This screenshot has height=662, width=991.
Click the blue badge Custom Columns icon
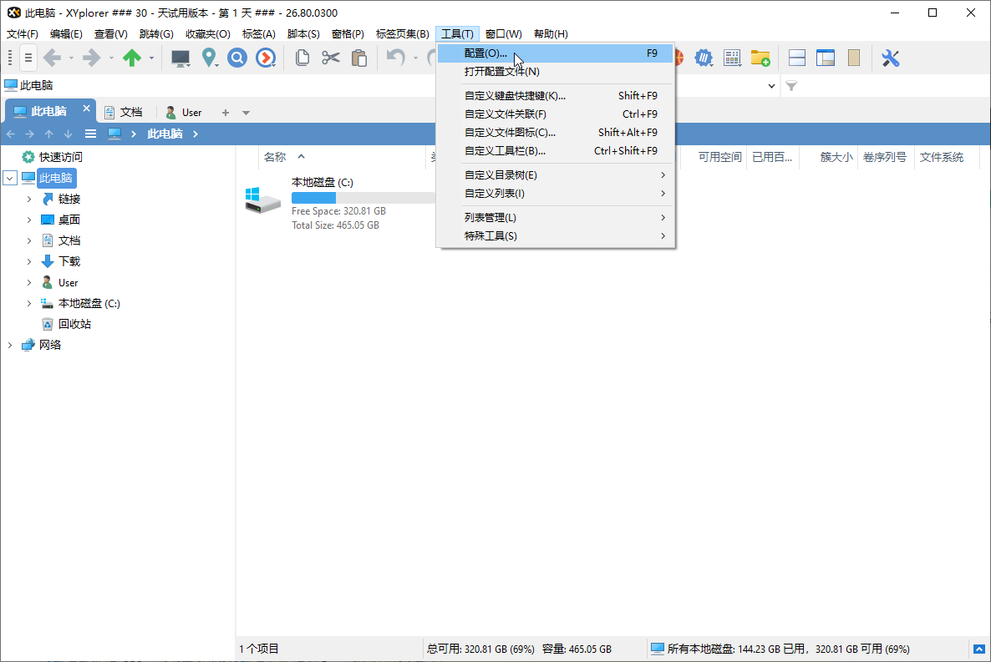pos(703,58)
